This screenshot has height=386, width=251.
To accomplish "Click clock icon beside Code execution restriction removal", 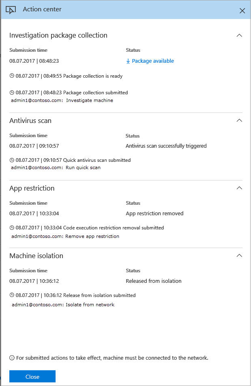I will click(x=12, y=228).
